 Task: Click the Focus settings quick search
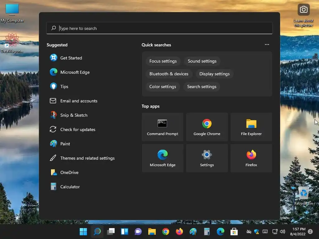pyautogui.click(x=163, y=61)
